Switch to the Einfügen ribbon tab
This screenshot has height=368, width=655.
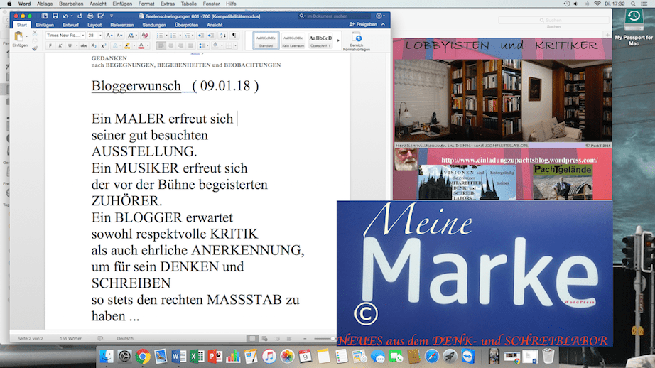[44, 24]
